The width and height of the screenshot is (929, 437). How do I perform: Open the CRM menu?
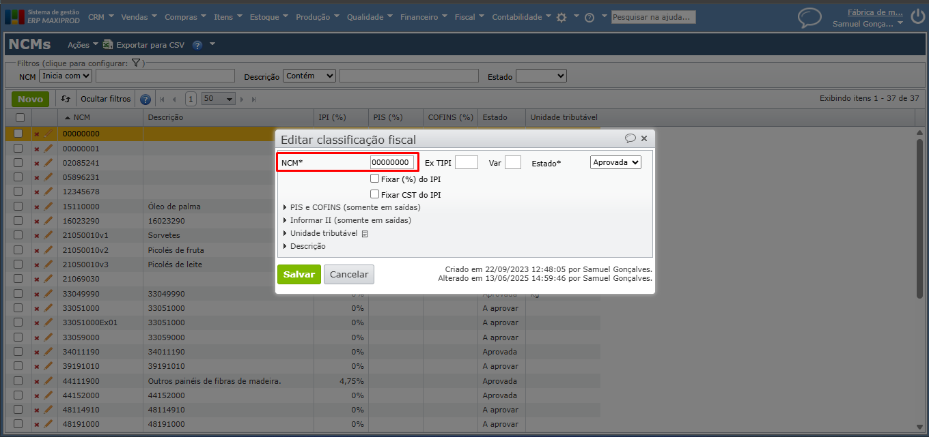pyautogui.click(x=101, y=17)
